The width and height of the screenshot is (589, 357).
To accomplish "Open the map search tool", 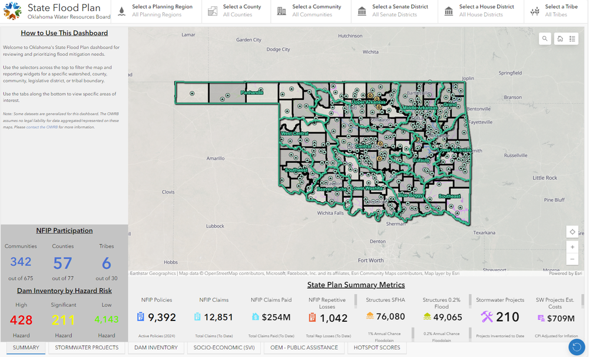I will (545, 39).
